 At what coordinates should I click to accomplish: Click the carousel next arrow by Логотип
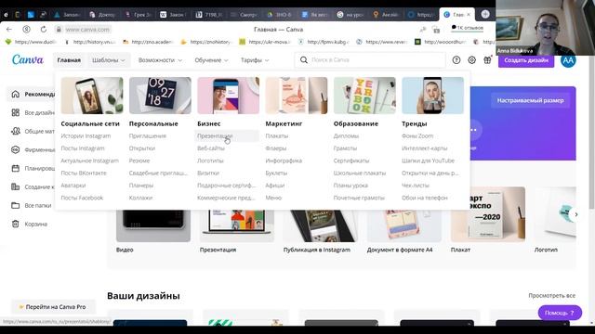pyautogui.click(x=576, y=214)
